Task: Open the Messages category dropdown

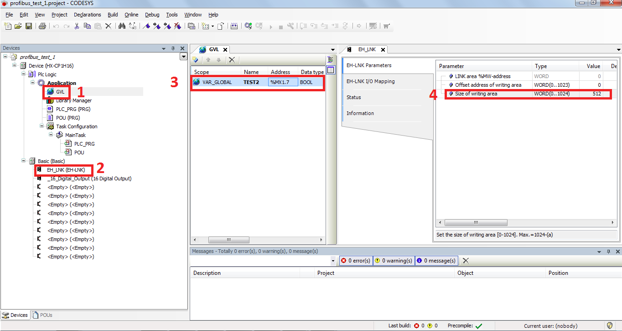Action: [x=333, y=261]
